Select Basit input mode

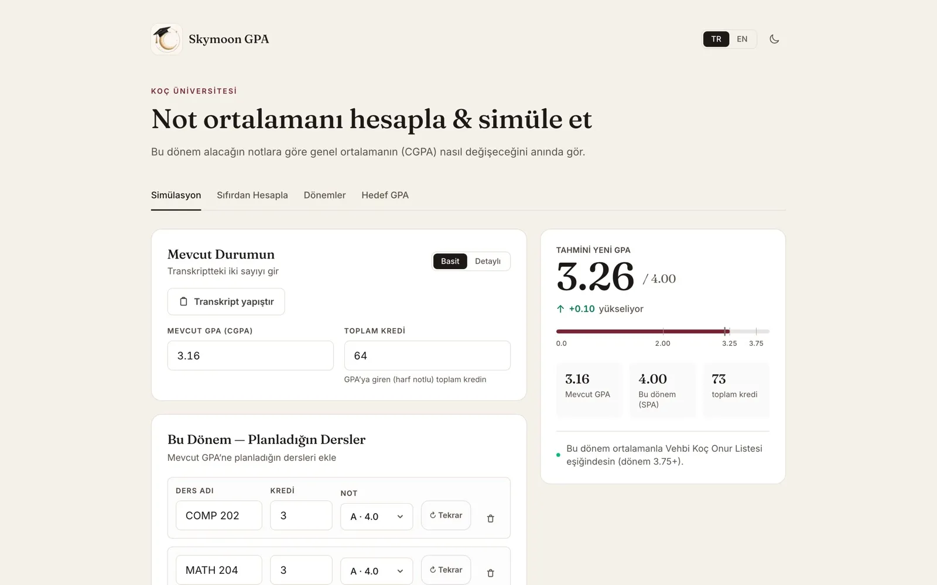coord(450,261)
